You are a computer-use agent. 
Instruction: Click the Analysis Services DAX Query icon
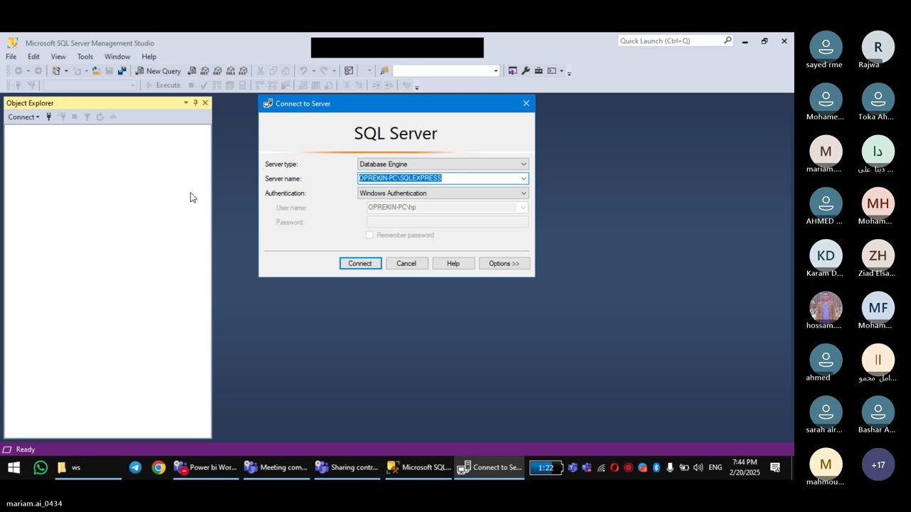243,70
